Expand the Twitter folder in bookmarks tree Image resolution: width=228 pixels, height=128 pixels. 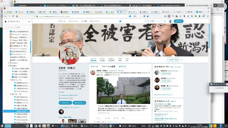[9, 63]
